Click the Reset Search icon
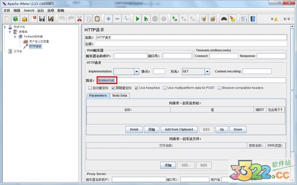This screenshot has width=297, height=185. point(233,19)
